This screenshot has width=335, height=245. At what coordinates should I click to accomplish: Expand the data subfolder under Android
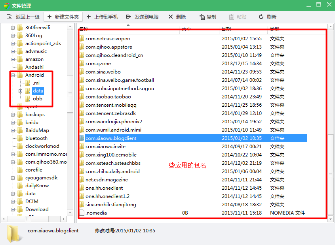(x=20, y=91)
